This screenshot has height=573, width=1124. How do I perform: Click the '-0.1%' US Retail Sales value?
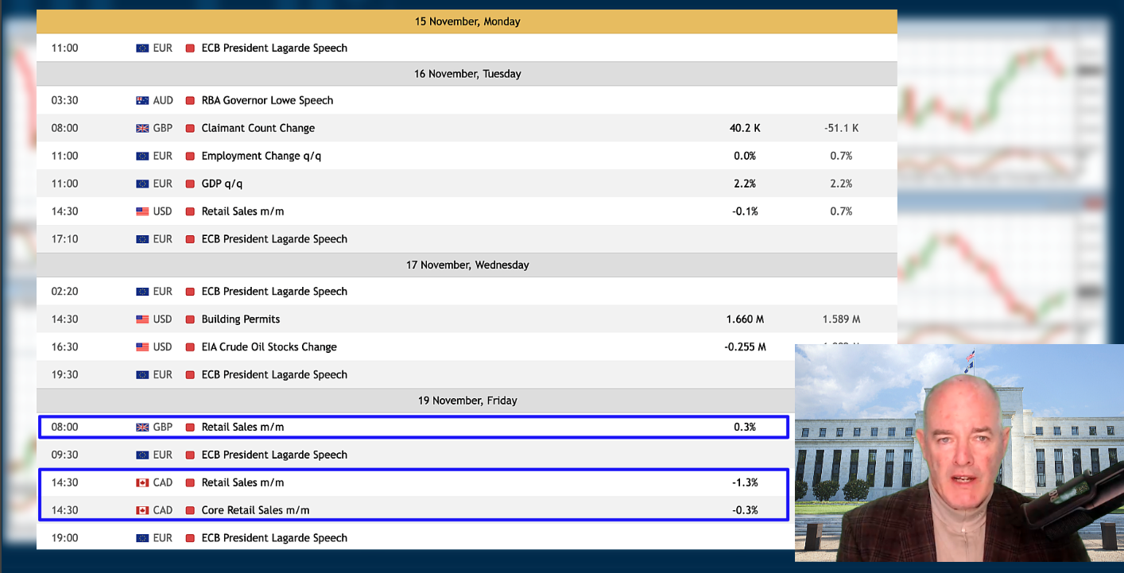pos(745,211)
